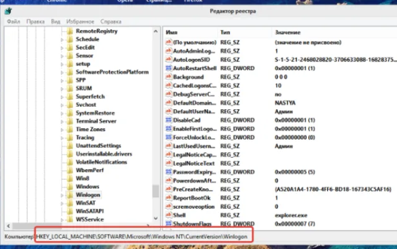The width and height of the screenshot is (397, 249).
Task: Select the PreCreateKnownFolders value name
Action: (x=193, y=189)
